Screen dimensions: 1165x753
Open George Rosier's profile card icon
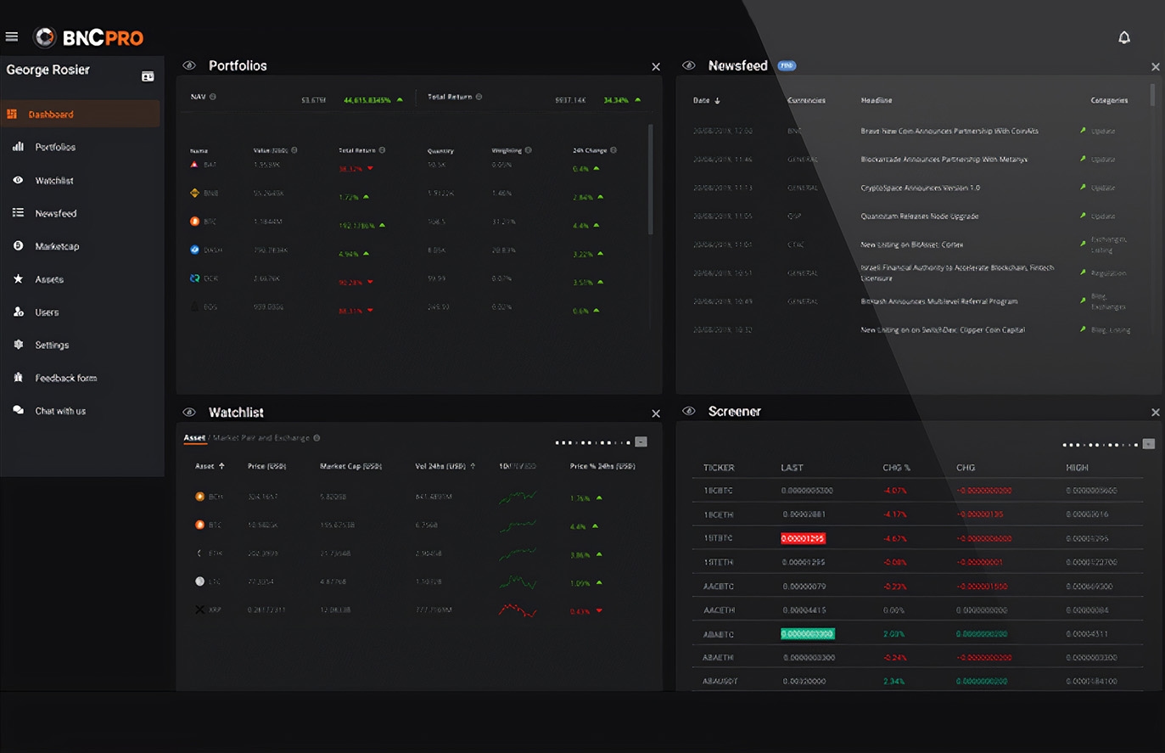click(x=148, y=76)
